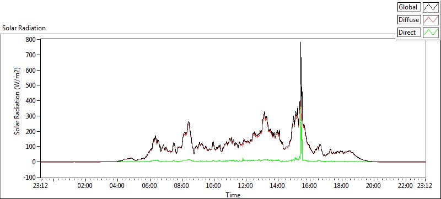This screenshot has height=199, width=441.
Task: Click the Direct plot legend label
Action: (409, 33)
